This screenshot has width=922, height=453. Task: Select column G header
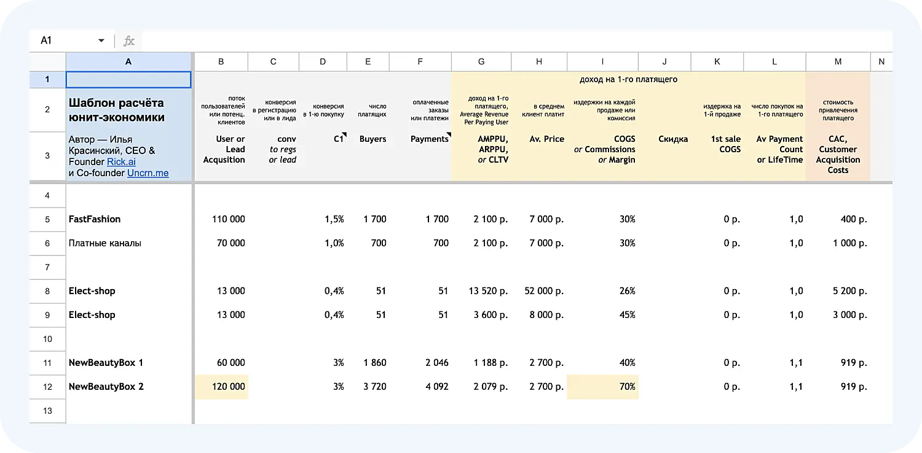tap(481, 61)
